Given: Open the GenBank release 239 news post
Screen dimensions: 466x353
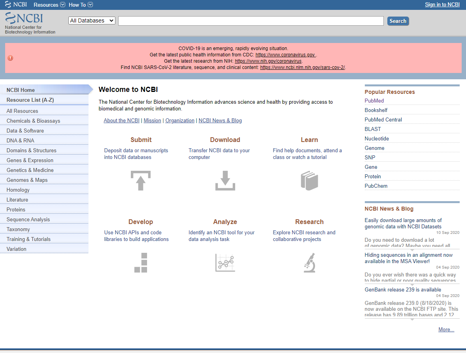Looking at the screenshot, I should (x=403, y=289).
